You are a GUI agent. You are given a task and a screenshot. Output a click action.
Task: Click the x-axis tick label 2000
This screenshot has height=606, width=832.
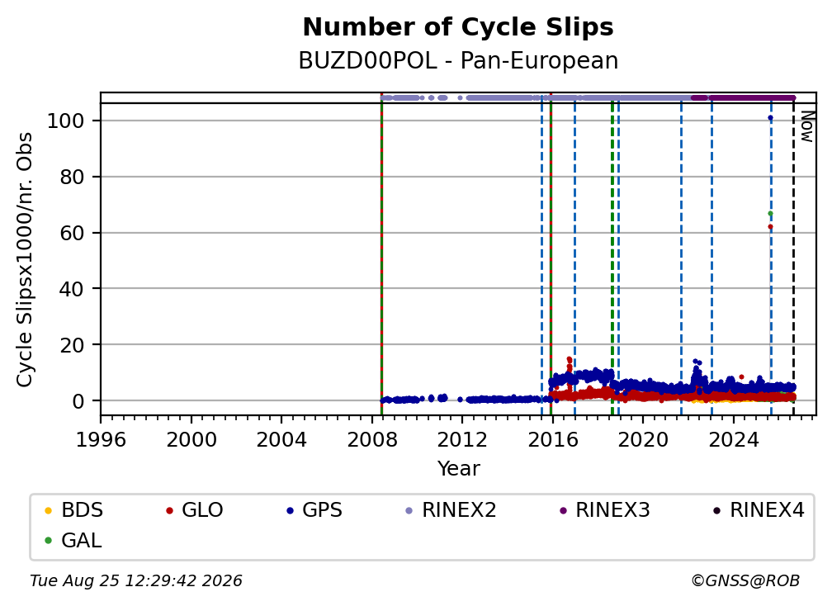point(191,440)
